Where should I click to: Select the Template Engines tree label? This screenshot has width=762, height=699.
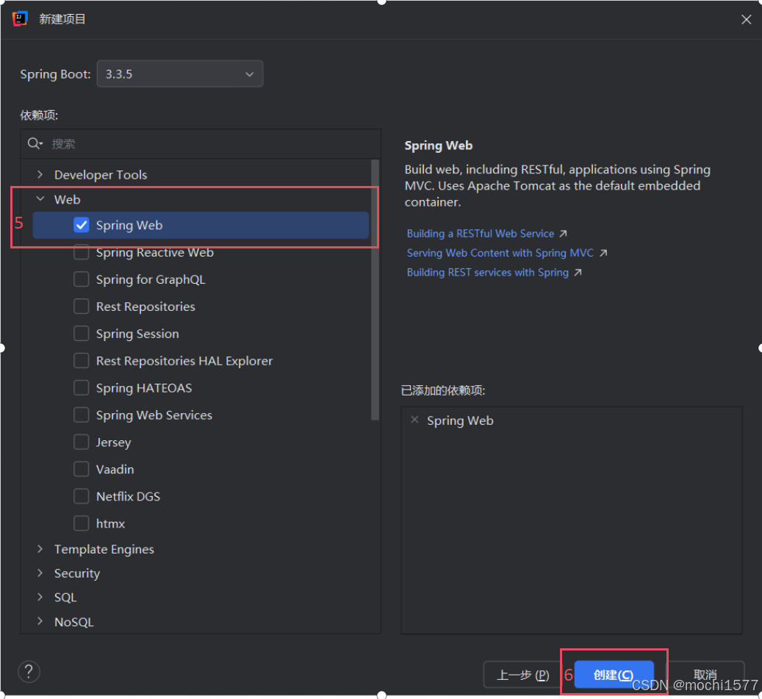click(x=104, y=549)
